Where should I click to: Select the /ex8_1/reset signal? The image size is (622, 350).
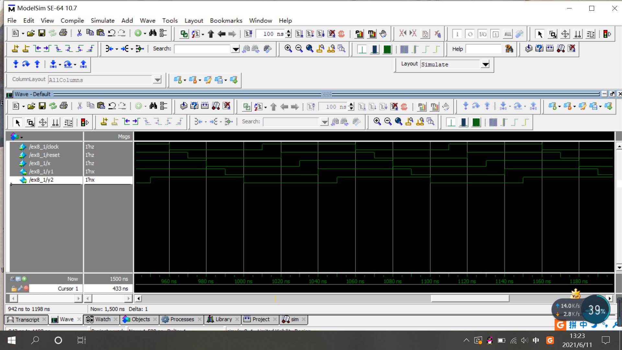44,155
